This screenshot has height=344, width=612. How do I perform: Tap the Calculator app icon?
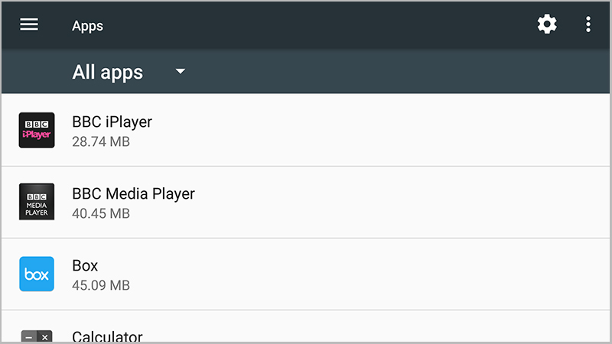point(37,336)
